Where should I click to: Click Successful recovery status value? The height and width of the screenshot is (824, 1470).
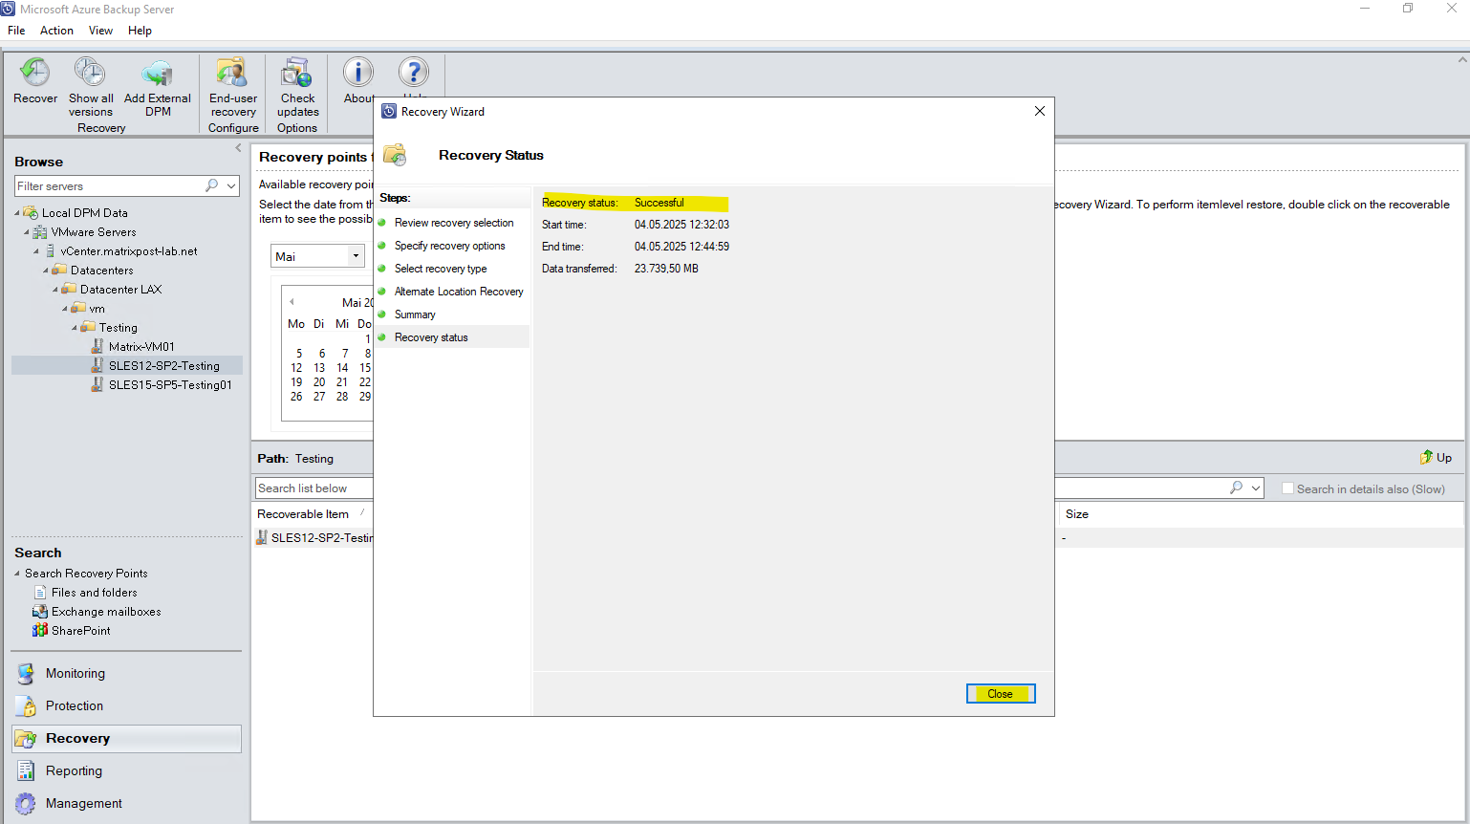(x=659, y=203)
